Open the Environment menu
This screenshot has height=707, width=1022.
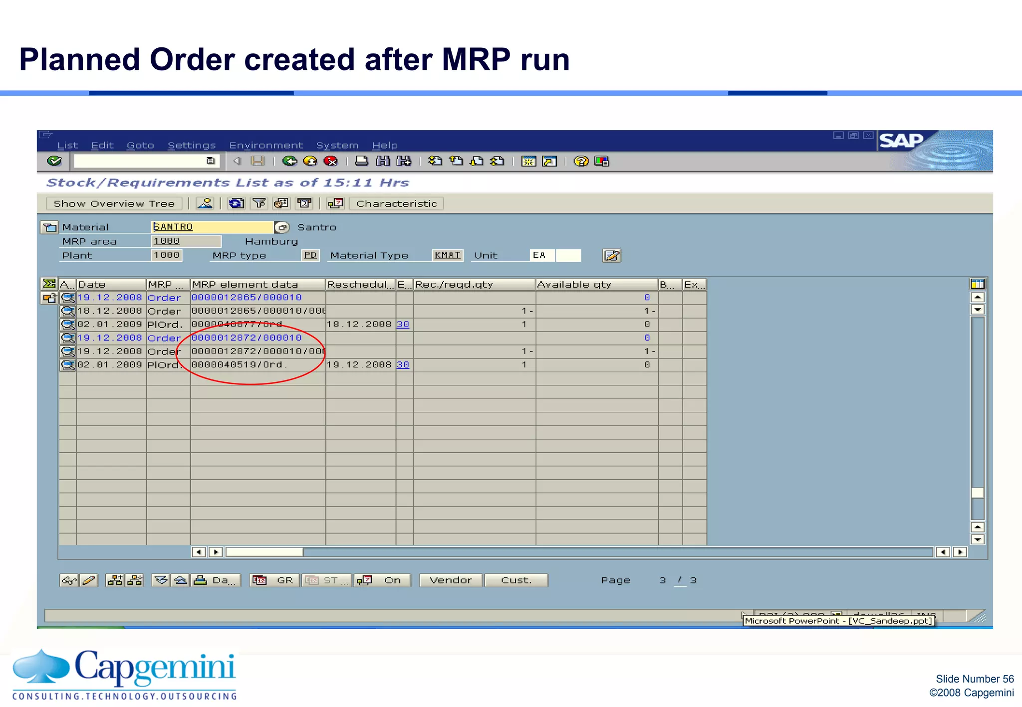[x=266, y=145]
